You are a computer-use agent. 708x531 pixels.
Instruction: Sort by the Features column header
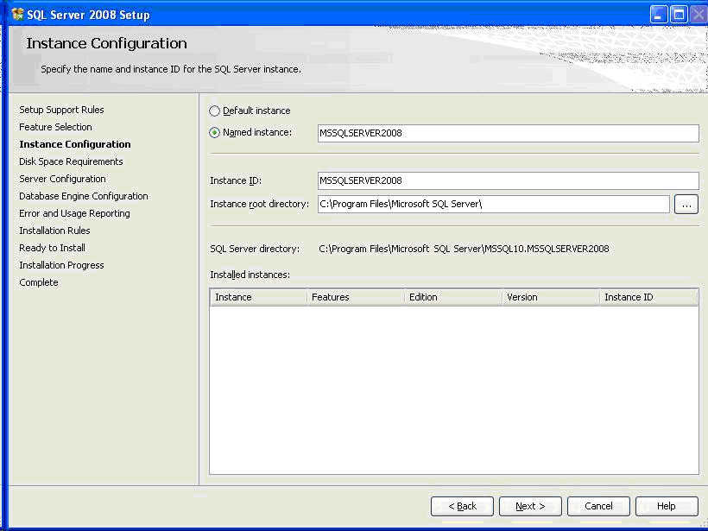pyautogui.click(x=356, y=297)
